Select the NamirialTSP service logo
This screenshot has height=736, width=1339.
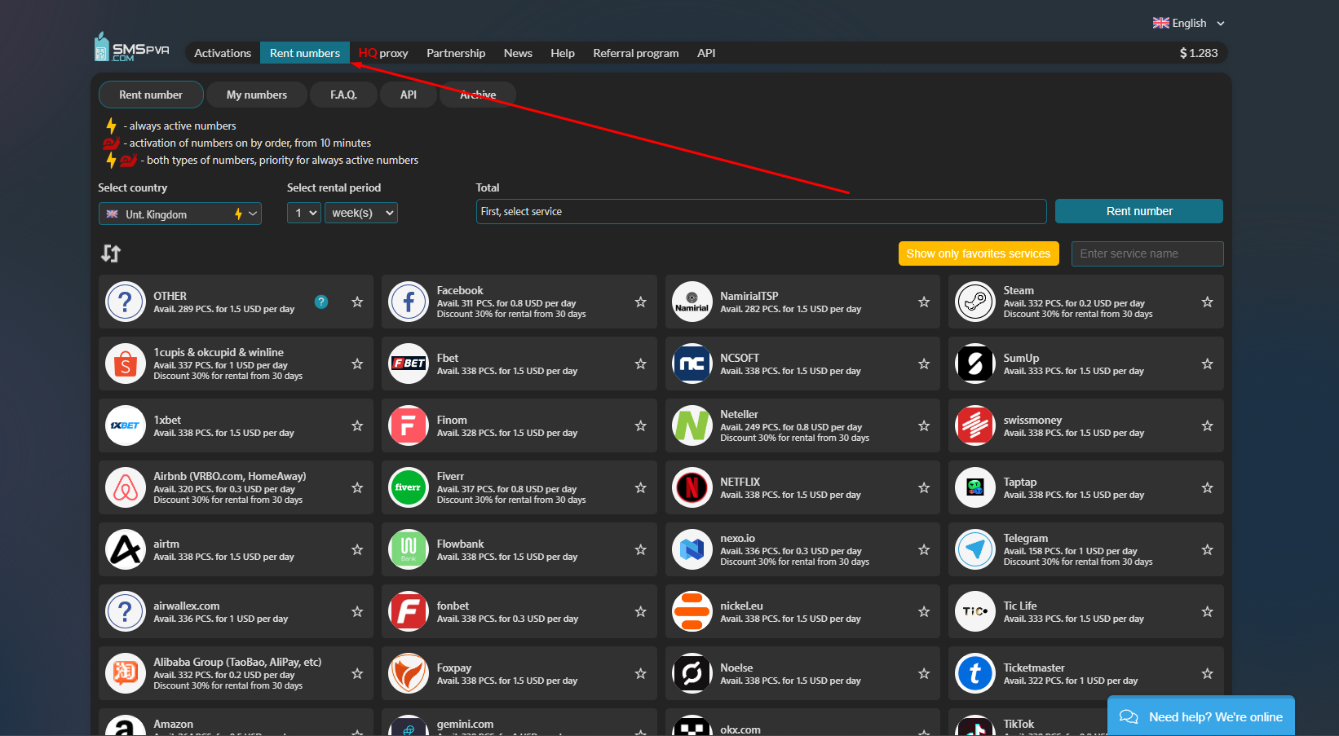[692, 302]
